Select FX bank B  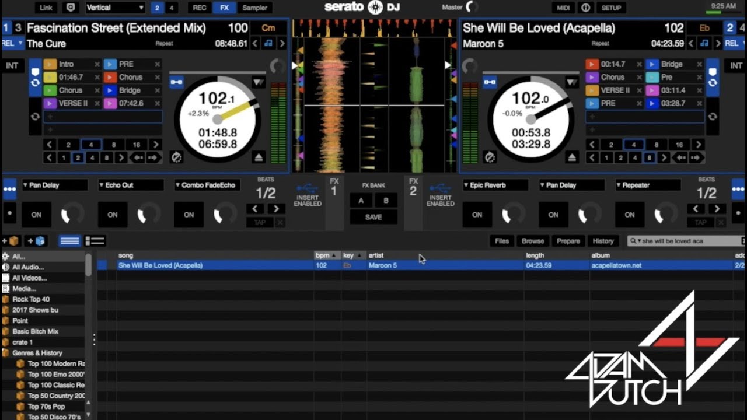pos(386,201)
